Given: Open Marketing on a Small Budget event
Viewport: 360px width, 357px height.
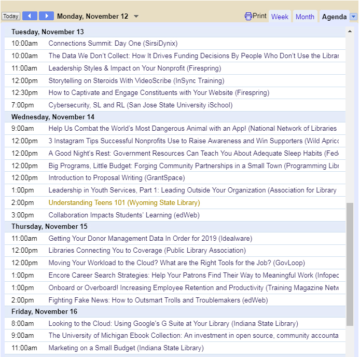Looking at the screenshot, I should 126,348.
